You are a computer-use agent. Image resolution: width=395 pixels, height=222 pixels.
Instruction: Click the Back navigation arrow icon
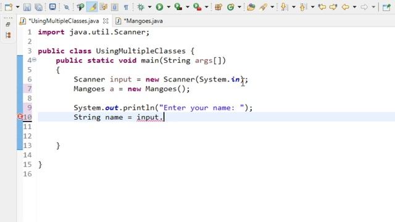345,7
